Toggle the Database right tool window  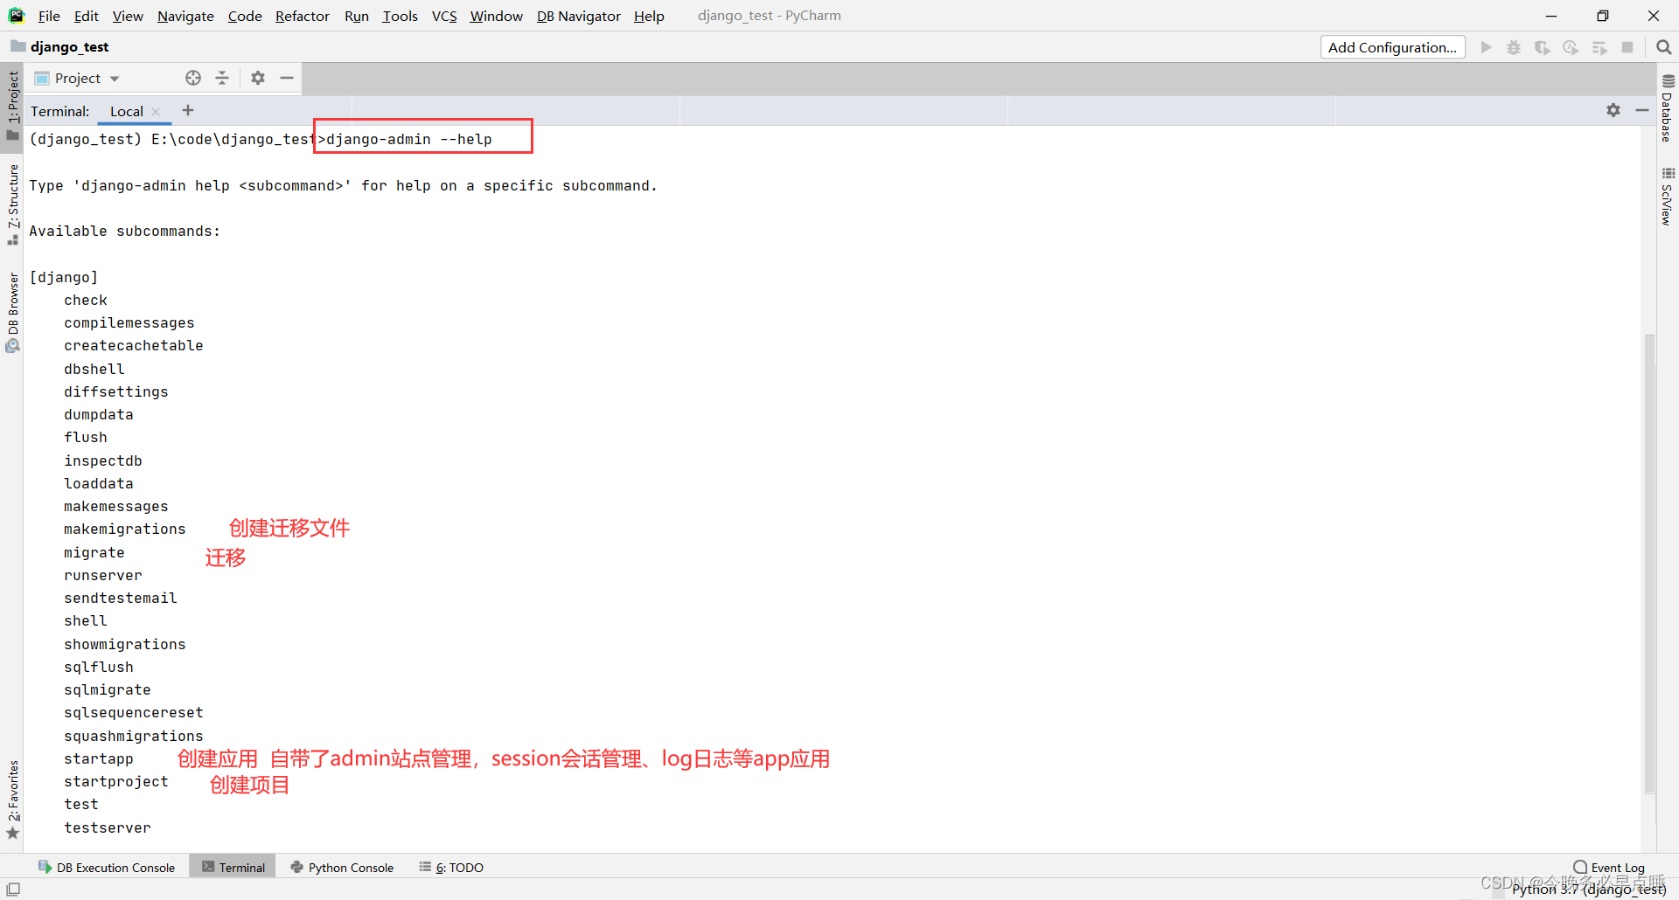click(1668, 108)
